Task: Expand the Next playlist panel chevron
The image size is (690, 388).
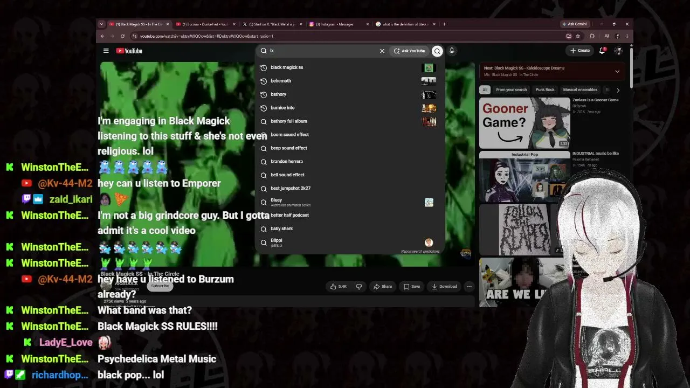Action: click(x=617, y=71)
